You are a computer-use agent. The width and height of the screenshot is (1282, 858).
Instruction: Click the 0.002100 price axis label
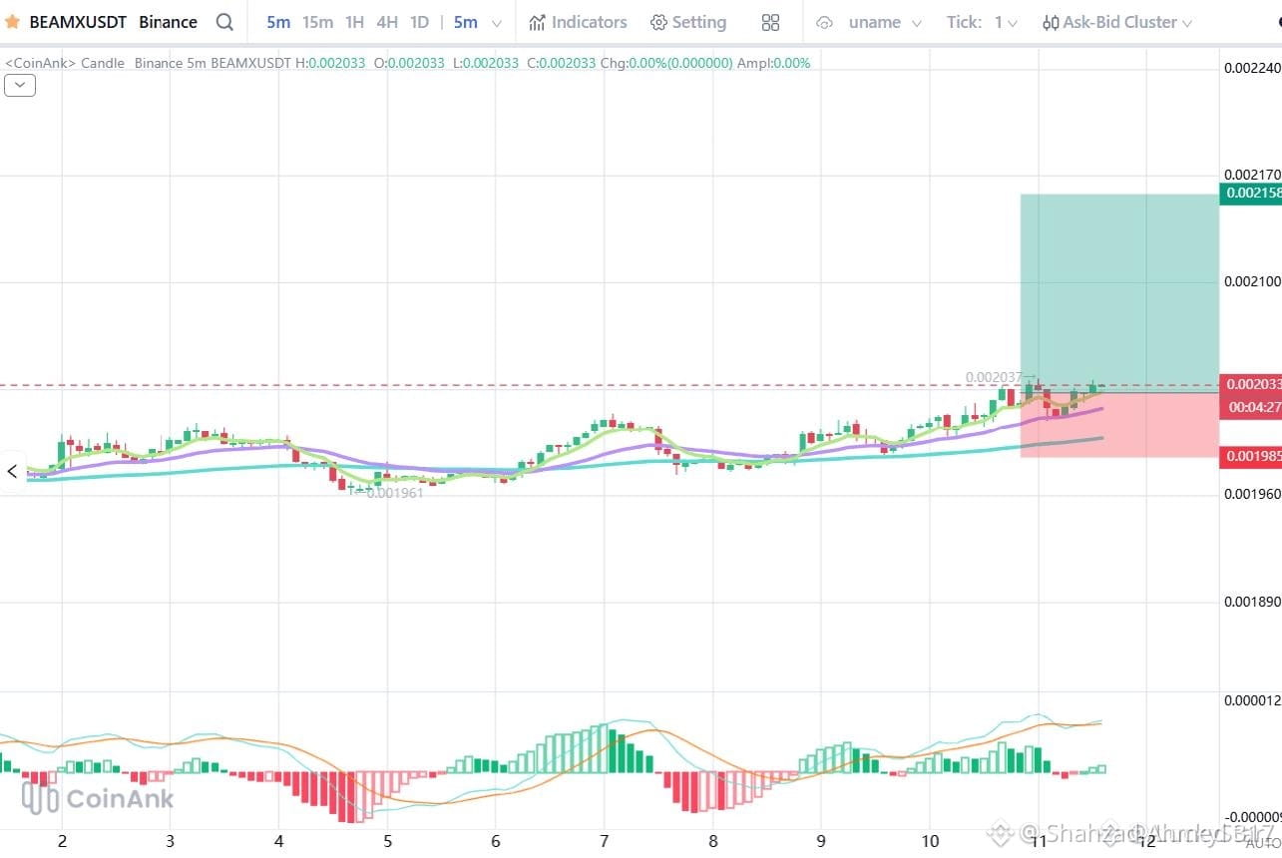(1252, 281)
